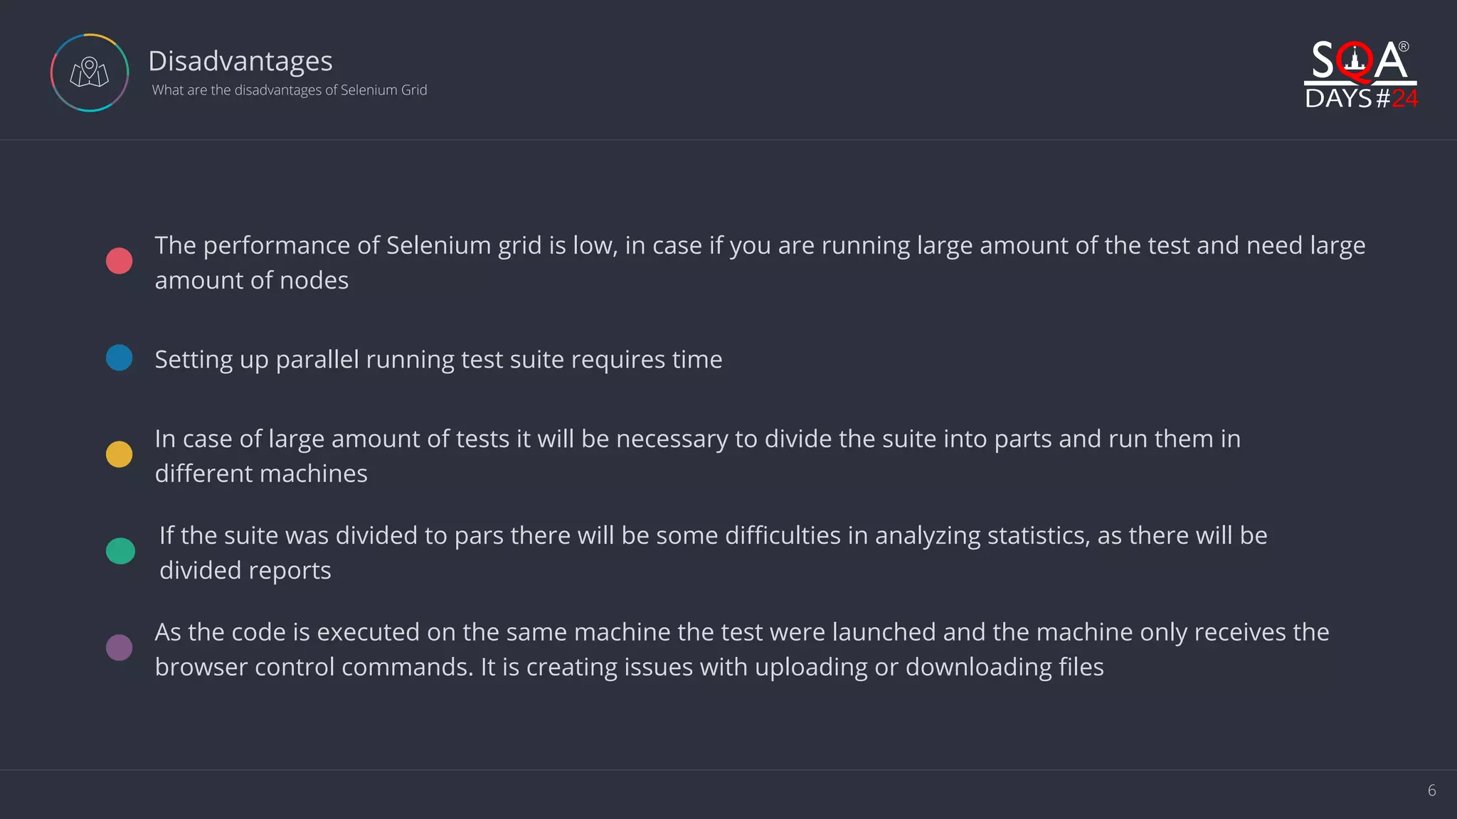Click the green bullet dot
This screenshot has width=1457, height=819.
click(x=120, y=551)
